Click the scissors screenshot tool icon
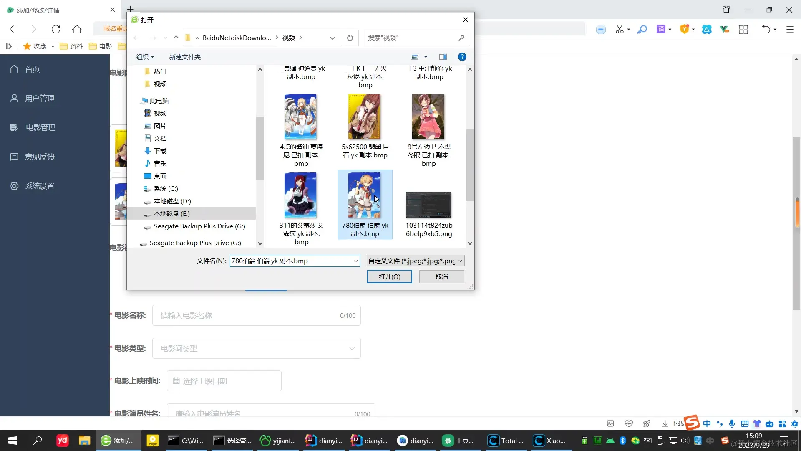The image size is (801, 451). click(620, 29)
